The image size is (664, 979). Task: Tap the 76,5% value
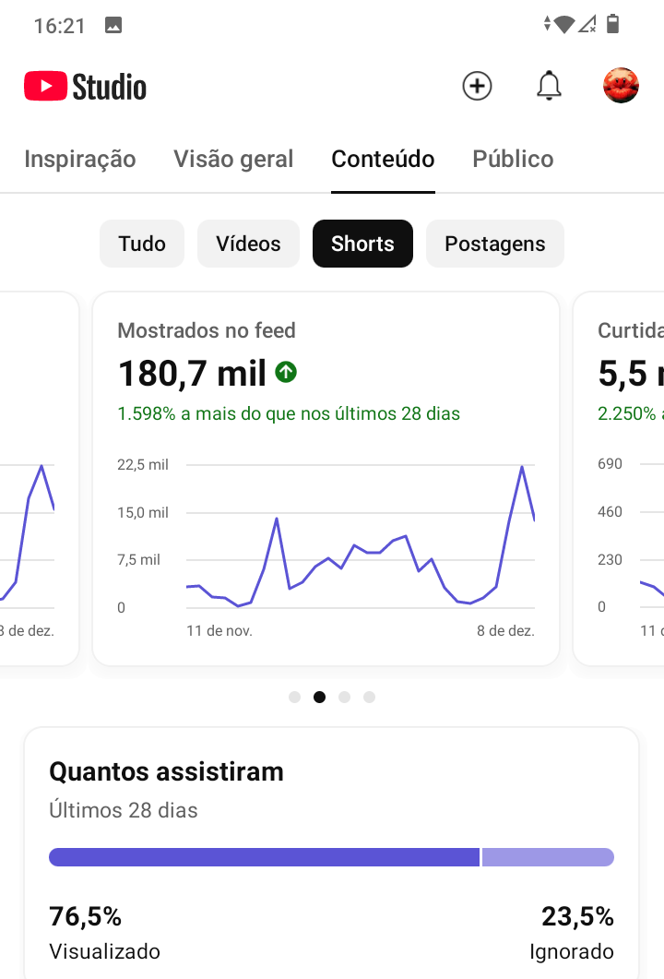tap(86, 916)
